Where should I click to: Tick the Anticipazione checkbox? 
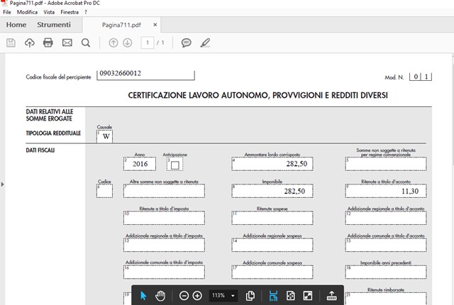pos(175,165)
